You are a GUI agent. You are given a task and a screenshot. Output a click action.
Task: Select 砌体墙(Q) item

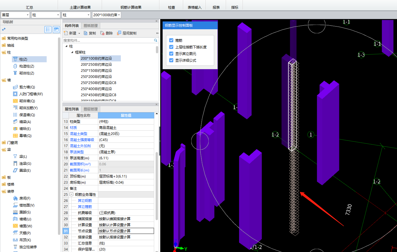[27, 101]
